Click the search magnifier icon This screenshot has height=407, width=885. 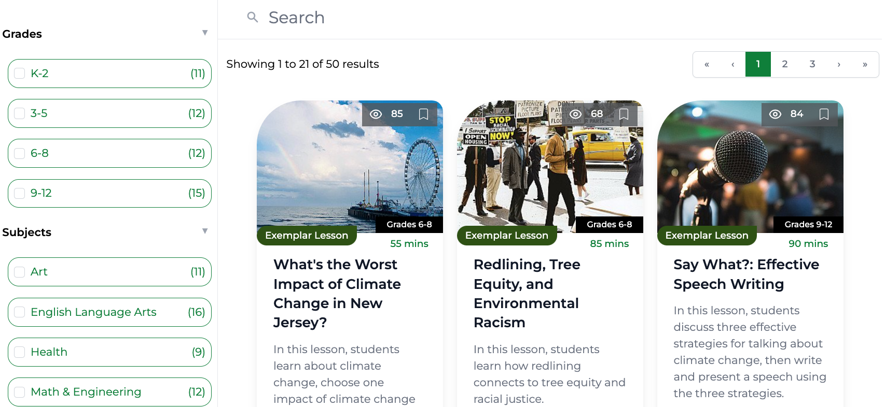pos(253,18)
